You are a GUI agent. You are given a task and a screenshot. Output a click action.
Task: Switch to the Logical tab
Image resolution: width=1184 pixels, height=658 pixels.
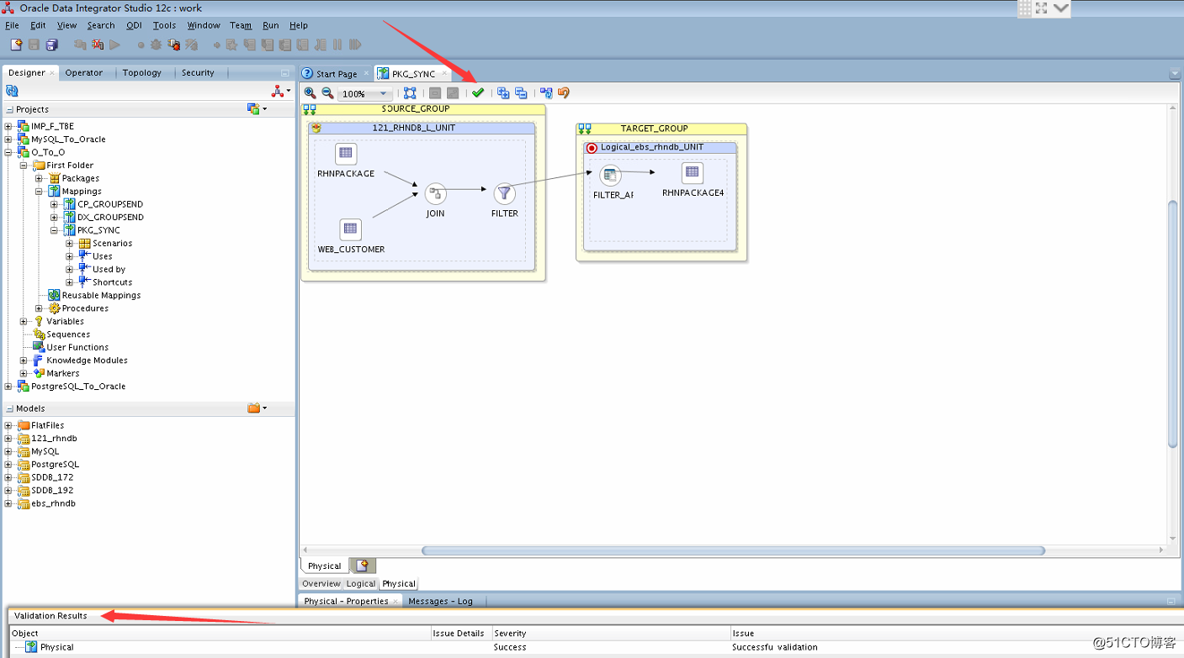tap(361, 583)
